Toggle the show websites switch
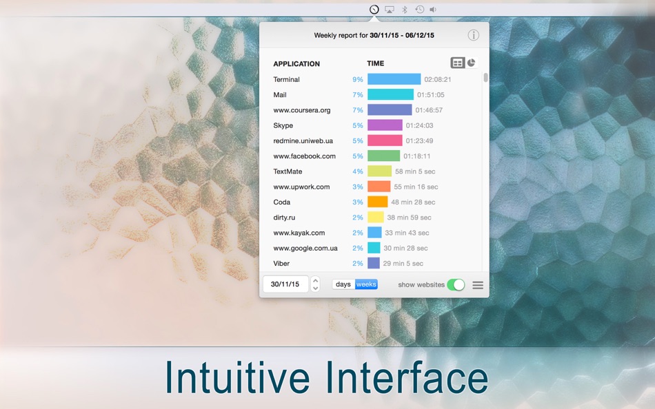Image resolution: width=655 pixels, height=409 pixels. (456, 284)
